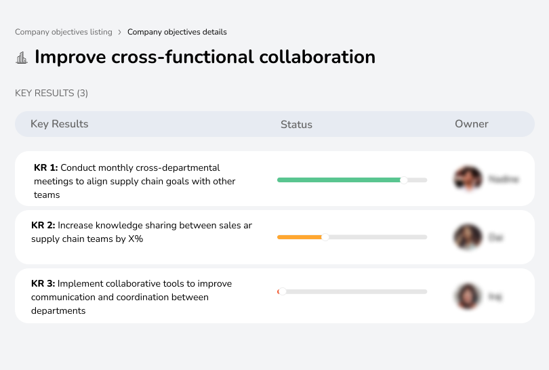Click the Company objectives details breadcrumb
The height and width of the screenshot is (370, 549).
pos(177,32)
